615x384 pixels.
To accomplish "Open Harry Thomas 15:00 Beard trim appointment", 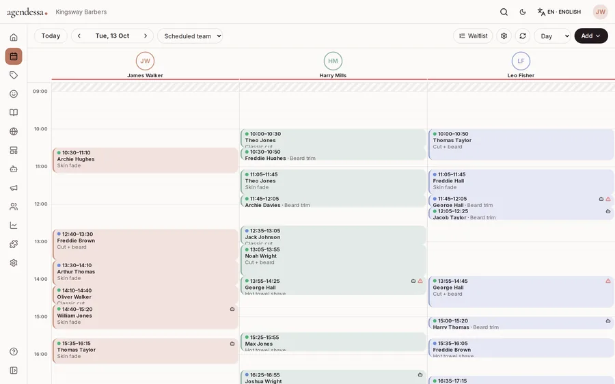I will 521,323.
